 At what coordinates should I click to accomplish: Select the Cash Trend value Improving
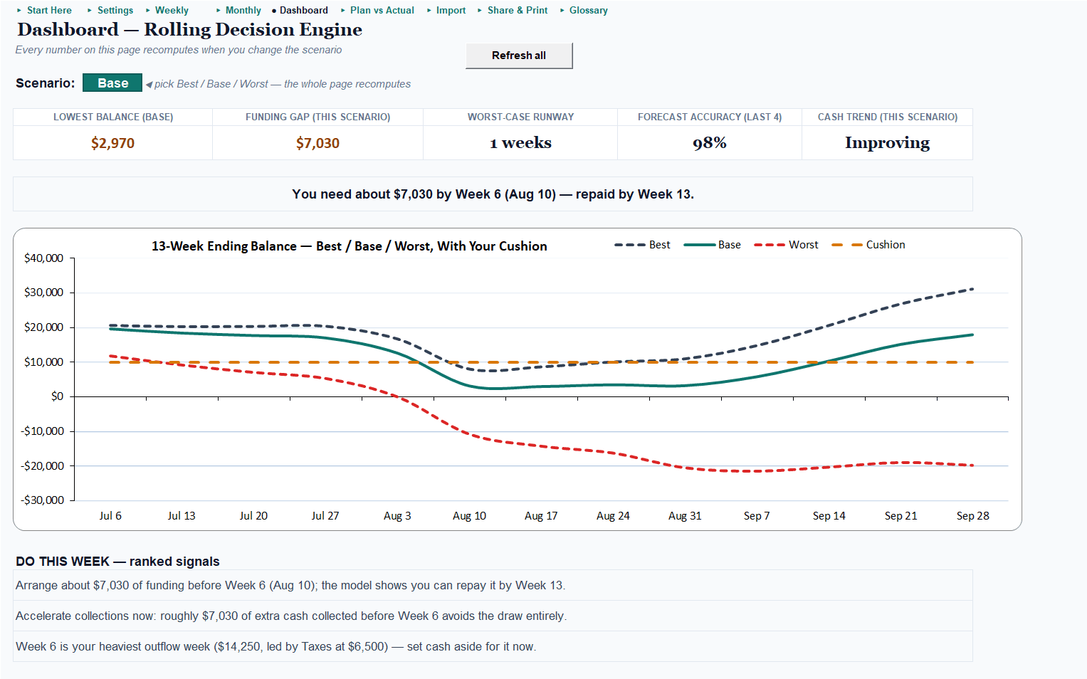pyautogui.click(x=887, y=143)
